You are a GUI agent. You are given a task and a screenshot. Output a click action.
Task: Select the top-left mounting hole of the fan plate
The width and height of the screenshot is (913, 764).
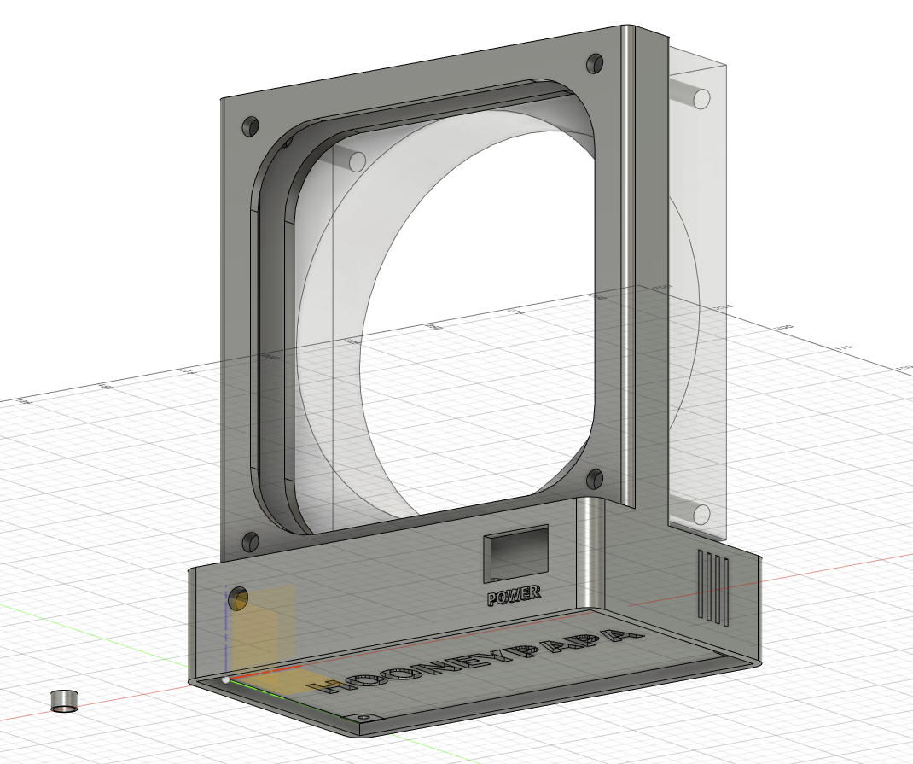[x=250, y=126]
